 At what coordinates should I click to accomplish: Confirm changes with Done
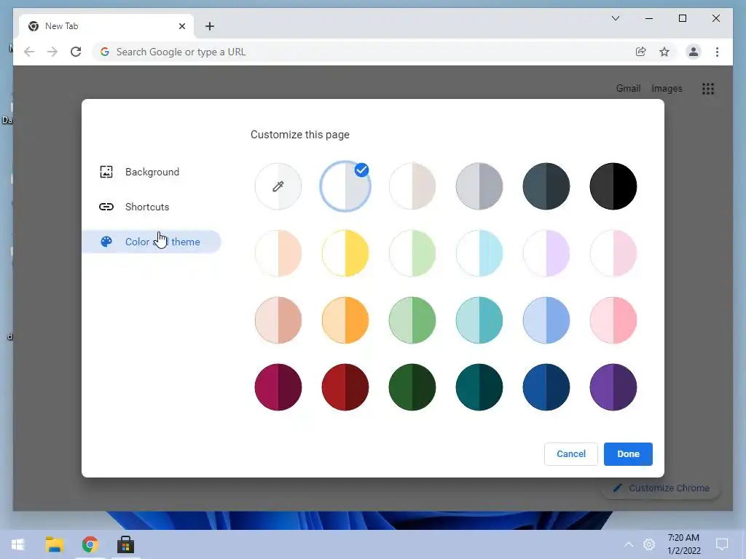tap(628, 454)
